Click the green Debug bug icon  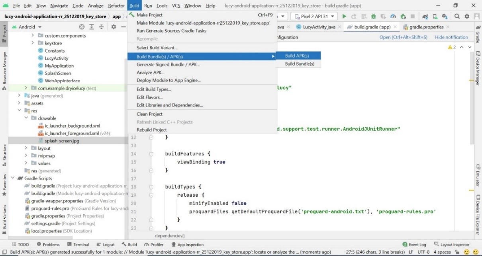coord(374,16)
